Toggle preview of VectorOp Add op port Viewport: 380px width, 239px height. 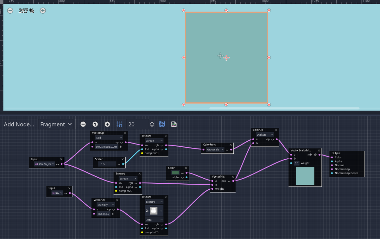click(x=122, y=143)
